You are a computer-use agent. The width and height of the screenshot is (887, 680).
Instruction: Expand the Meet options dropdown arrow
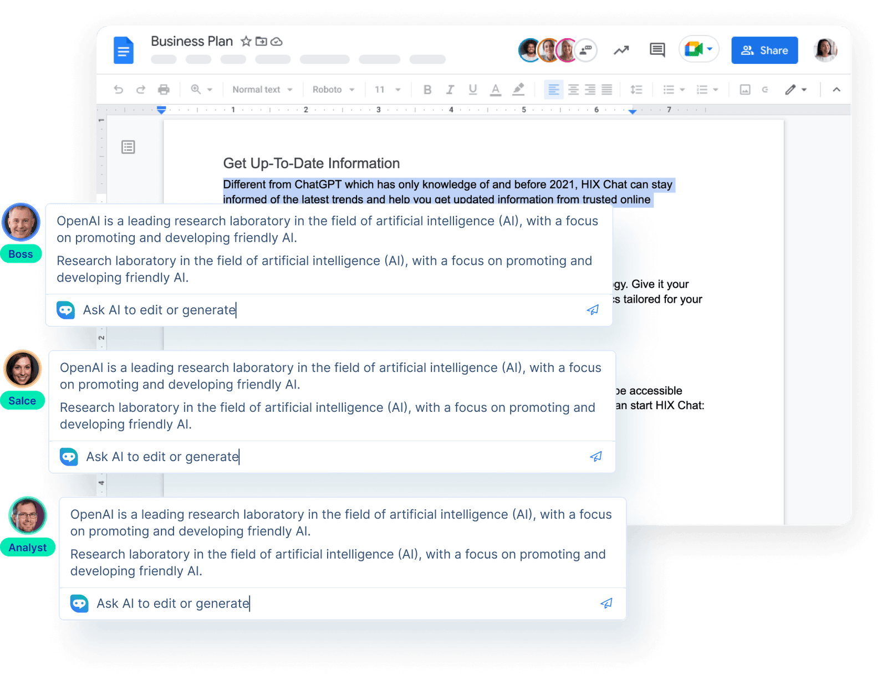(710, 49)
